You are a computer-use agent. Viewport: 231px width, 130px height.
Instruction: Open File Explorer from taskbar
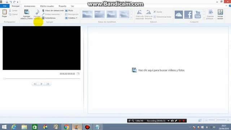click(x=24, y=127)
